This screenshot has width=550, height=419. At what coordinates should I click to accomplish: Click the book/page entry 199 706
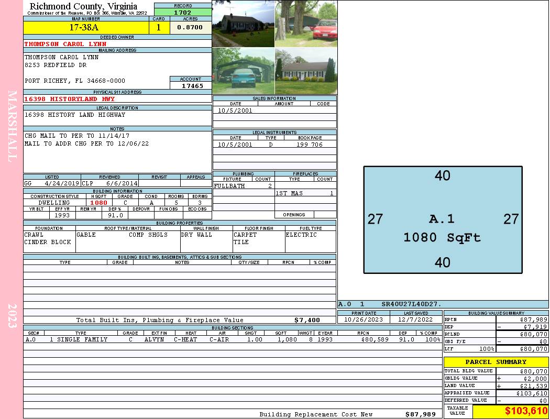[309, 145]
